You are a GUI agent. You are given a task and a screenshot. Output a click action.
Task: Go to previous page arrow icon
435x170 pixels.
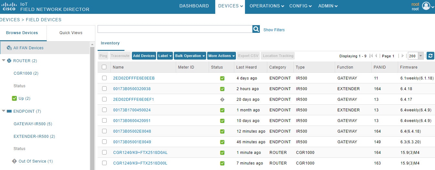(x=376, y=56)
